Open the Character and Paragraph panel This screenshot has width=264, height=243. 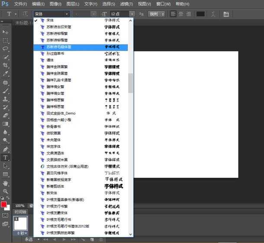226,14
